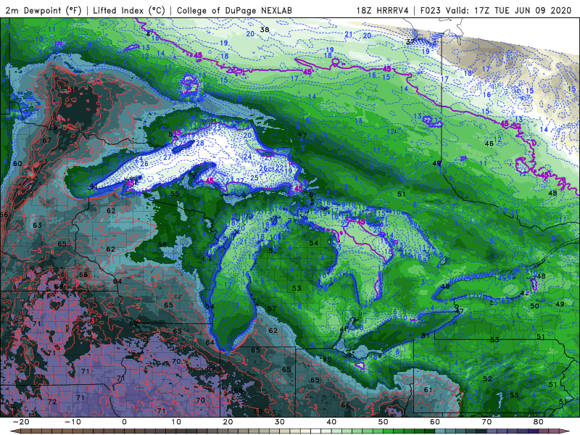Click the "-20" color scale label
Image resolution: width=580 pixels, height=435 pixels.
click(21, 422)
